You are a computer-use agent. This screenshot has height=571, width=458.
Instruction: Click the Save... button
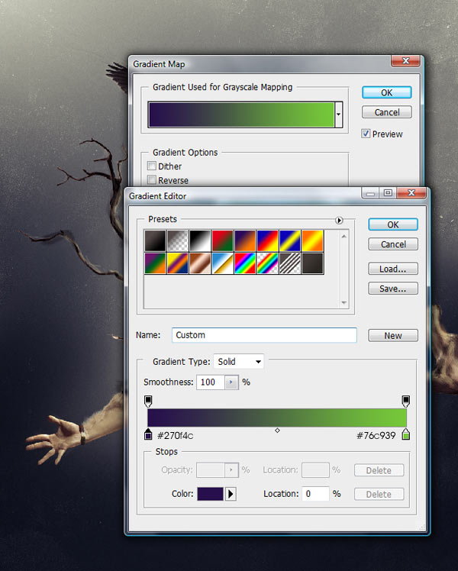pos(393,289)
